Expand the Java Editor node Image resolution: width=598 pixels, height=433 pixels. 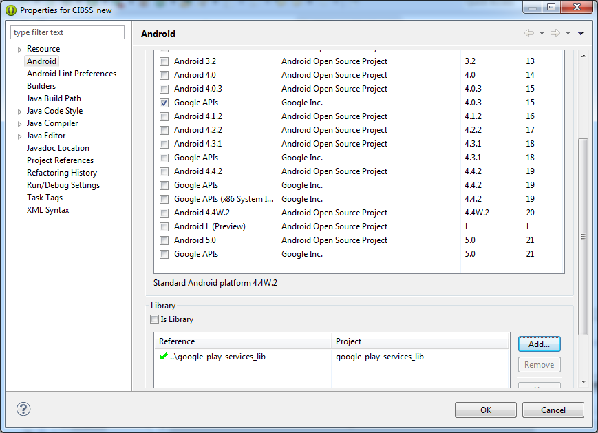[x=19, y=136]
